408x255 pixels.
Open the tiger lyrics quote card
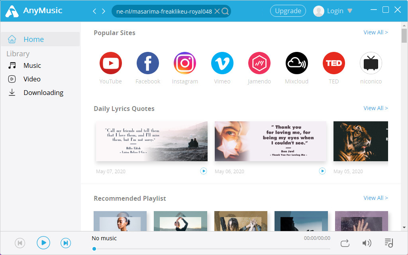point(361,141)
